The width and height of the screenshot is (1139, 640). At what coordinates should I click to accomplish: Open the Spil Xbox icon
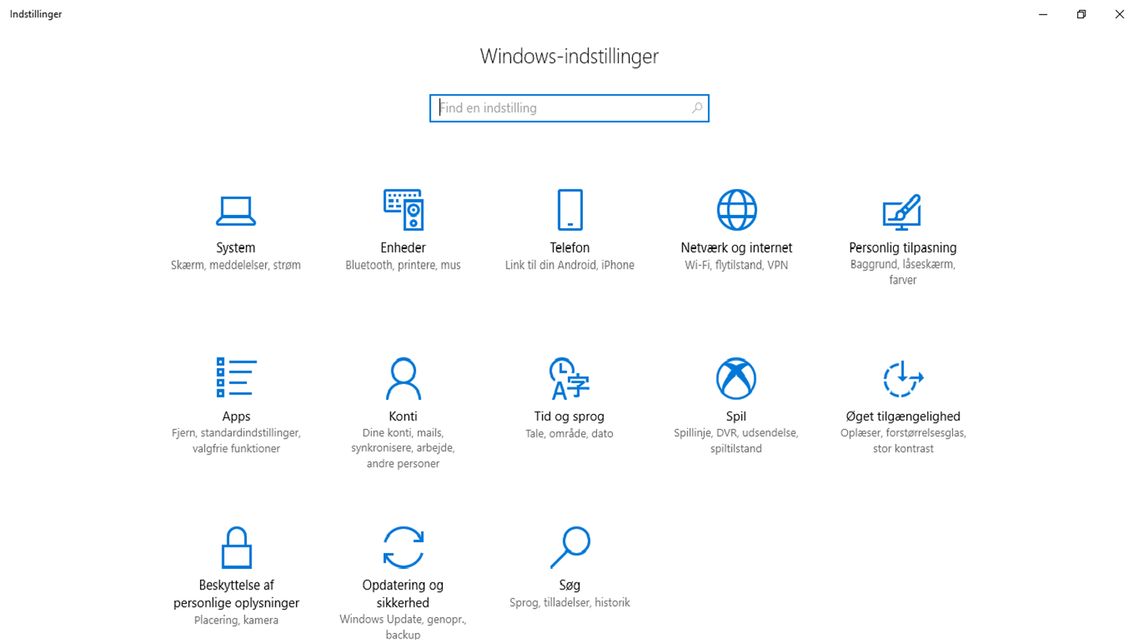point(736,378)
